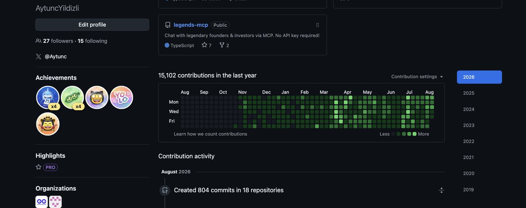Expand the 804 commits activity entry
The width and height of the screenshot is (526, 208).
441,190
